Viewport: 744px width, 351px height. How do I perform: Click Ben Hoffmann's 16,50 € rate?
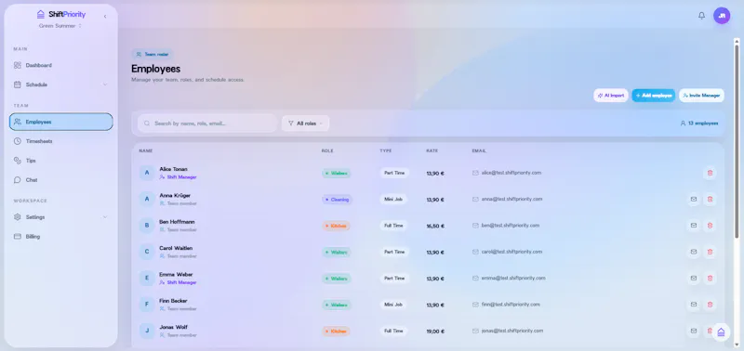[x=435, y=227]
